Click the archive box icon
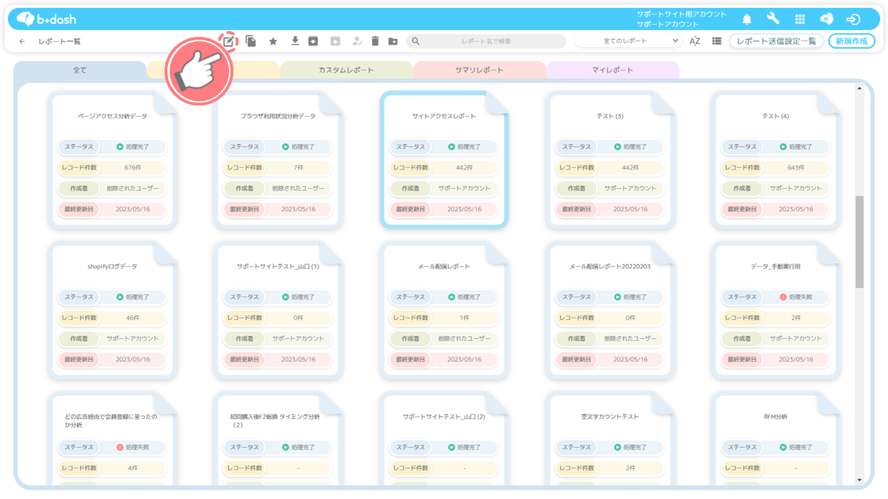The height and width of the screenshot is (499, 888). (313, 41)
